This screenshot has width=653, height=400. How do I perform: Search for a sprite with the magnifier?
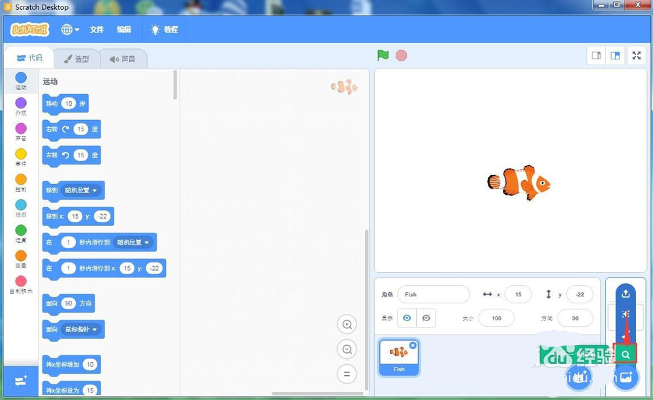(625, 353)
